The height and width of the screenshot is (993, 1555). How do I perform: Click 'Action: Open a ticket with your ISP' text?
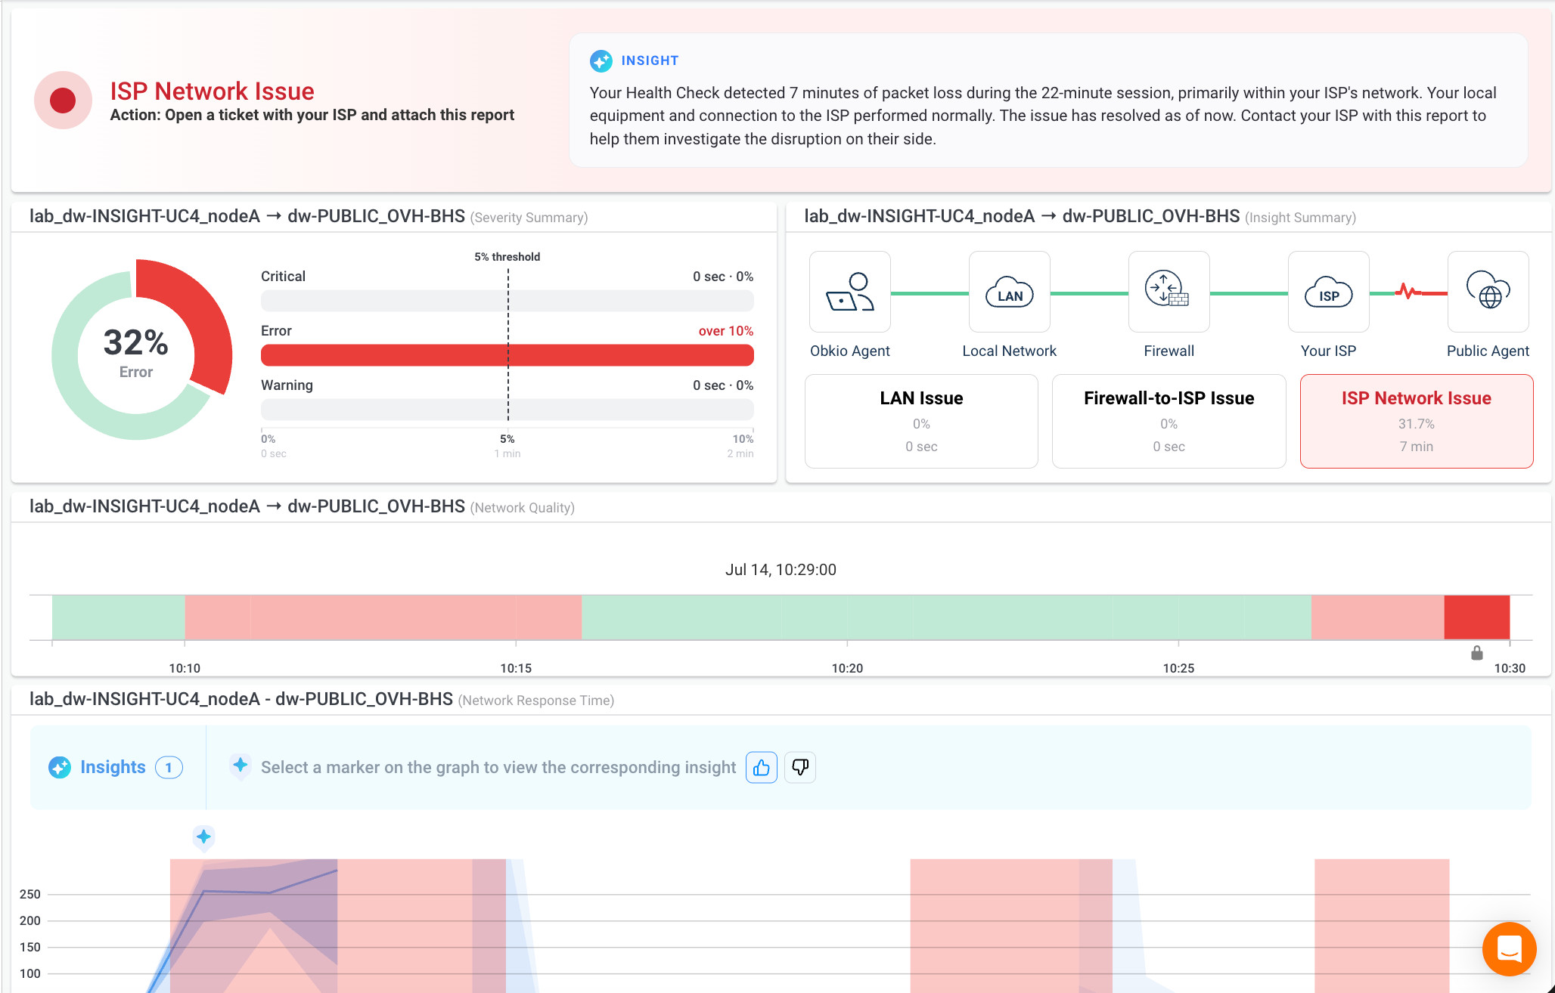pos(312,115)
